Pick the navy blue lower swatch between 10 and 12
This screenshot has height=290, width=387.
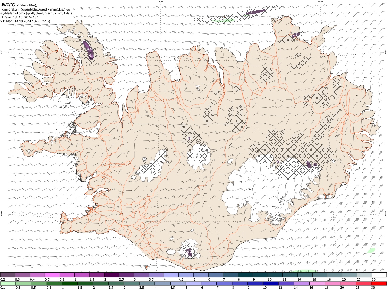click(271, 283)
